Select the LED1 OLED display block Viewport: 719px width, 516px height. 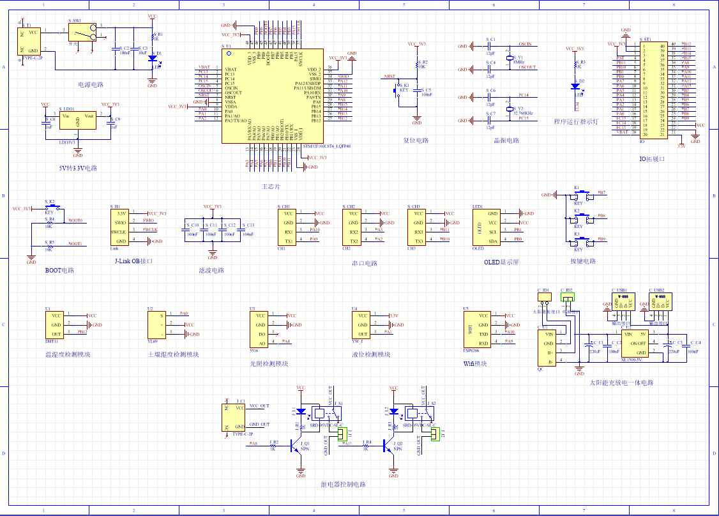click(487, 227)
